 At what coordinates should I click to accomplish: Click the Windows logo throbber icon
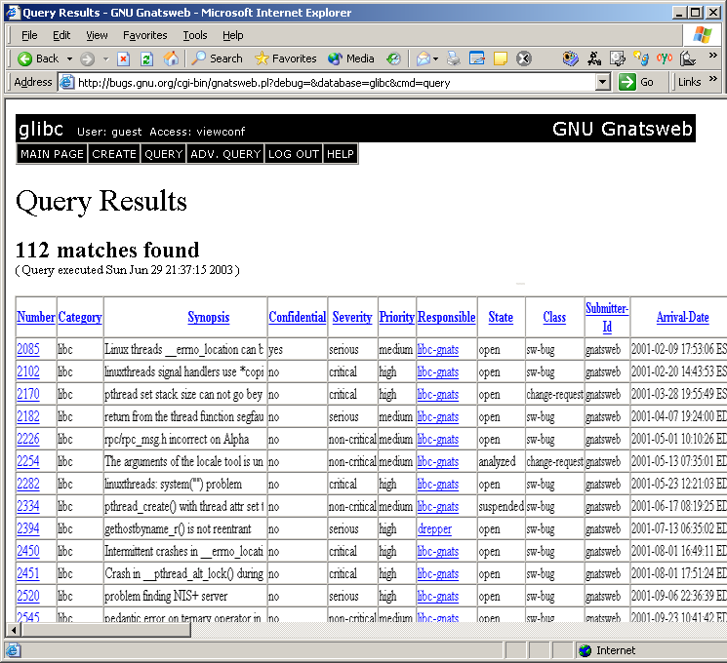click(703, 35)
